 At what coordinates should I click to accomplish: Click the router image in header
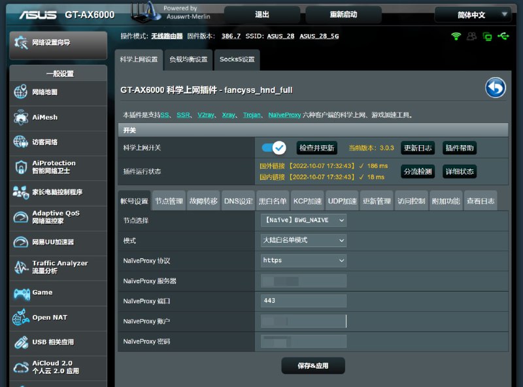click(x=145, y=12)
